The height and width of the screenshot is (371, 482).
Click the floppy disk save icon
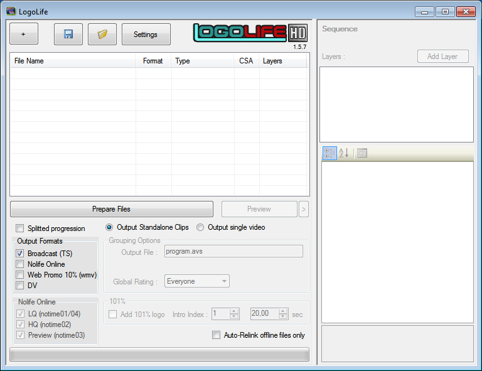pos(68,35)
